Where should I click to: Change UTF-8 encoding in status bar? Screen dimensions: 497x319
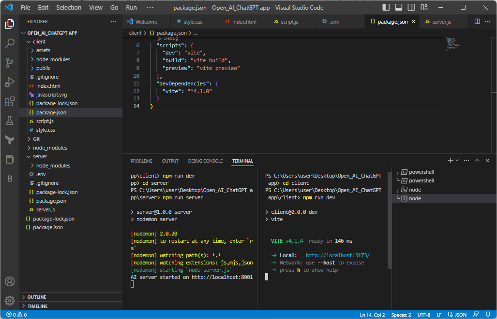[424, 315]
